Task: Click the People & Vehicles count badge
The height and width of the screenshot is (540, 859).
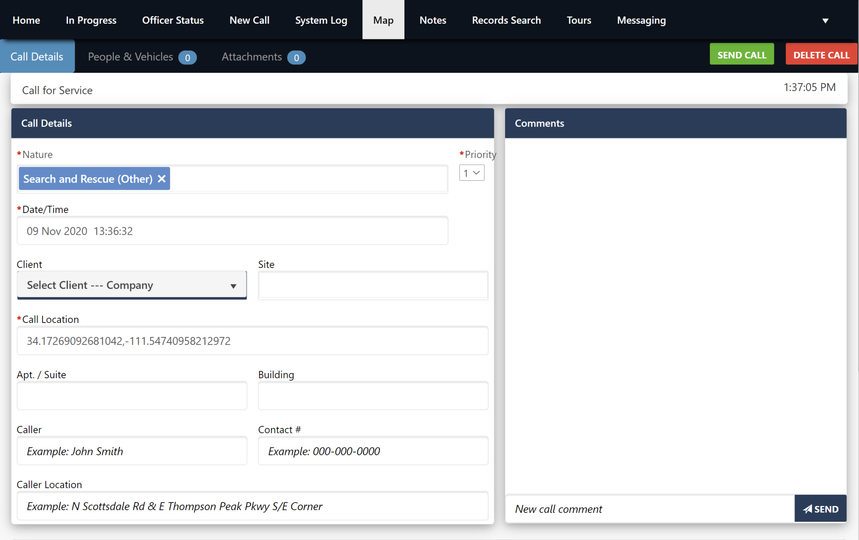Action: 188,57
